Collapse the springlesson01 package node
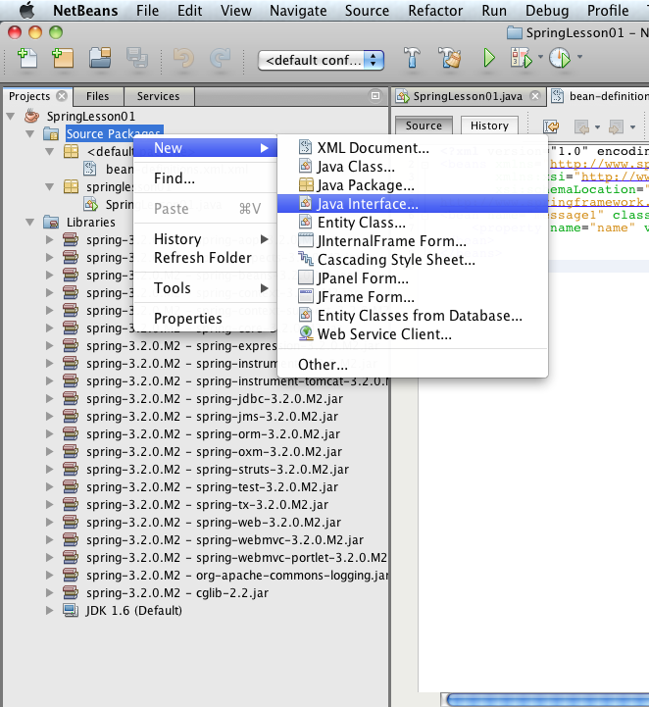This screenshot has height=707, width=649. (50, 186)
